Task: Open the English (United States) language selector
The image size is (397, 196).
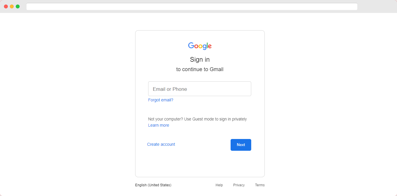Action: tap(153, 185)
